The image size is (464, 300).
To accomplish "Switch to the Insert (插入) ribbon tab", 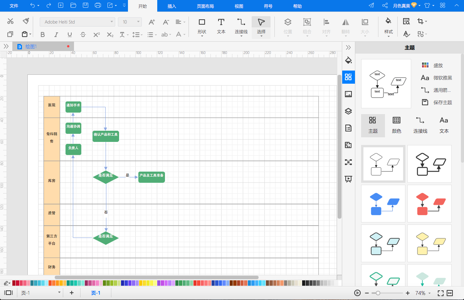I will [x=172, y=6].
